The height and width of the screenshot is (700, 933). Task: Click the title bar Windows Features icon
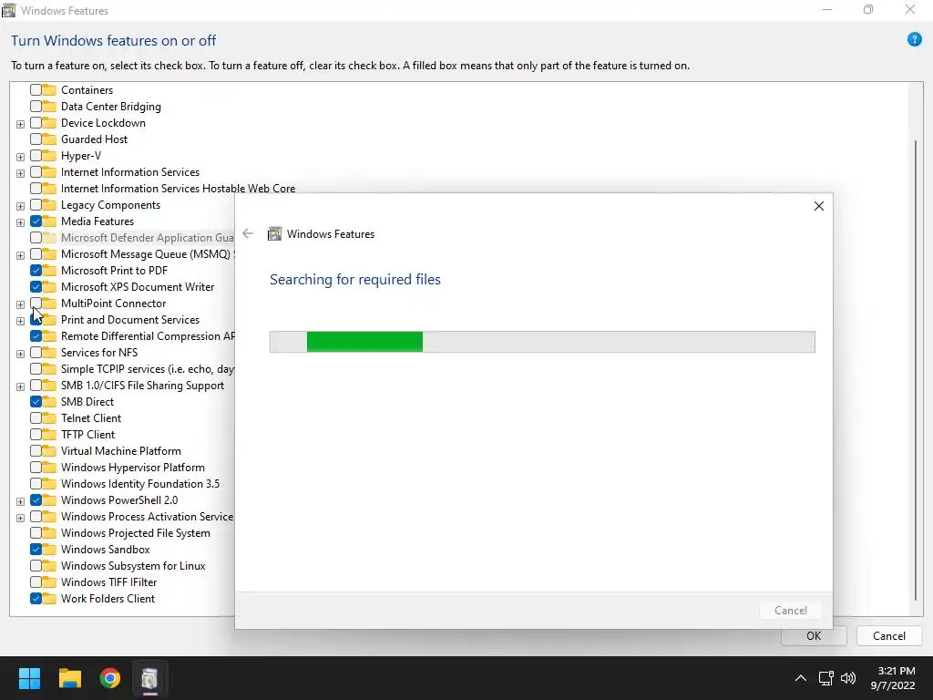[x=9, y=10]
